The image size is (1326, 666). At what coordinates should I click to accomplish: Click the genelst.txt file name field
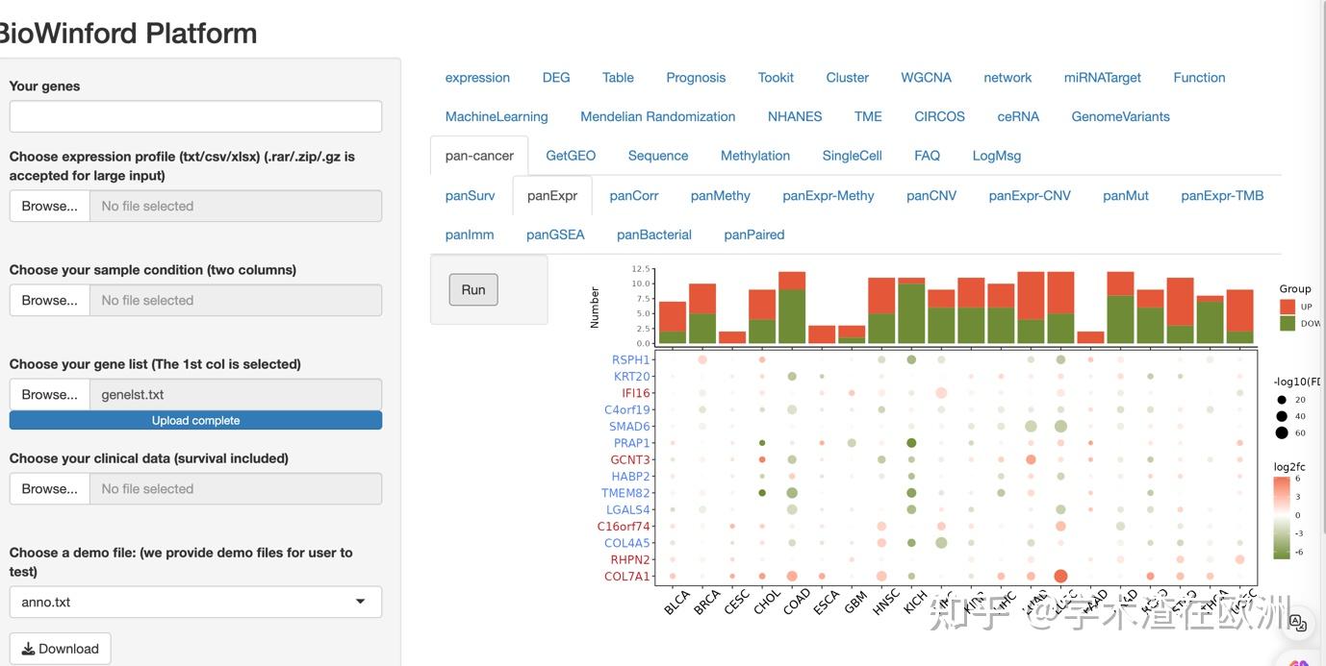coord(236,394)
